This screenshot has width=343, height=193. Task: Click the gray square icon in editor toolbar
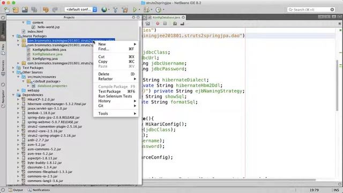tap(165, 24)
